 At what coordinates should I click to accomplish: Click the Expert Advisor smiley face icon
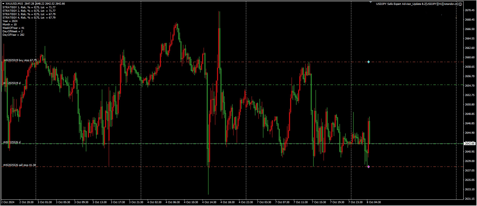click(460, 4)
